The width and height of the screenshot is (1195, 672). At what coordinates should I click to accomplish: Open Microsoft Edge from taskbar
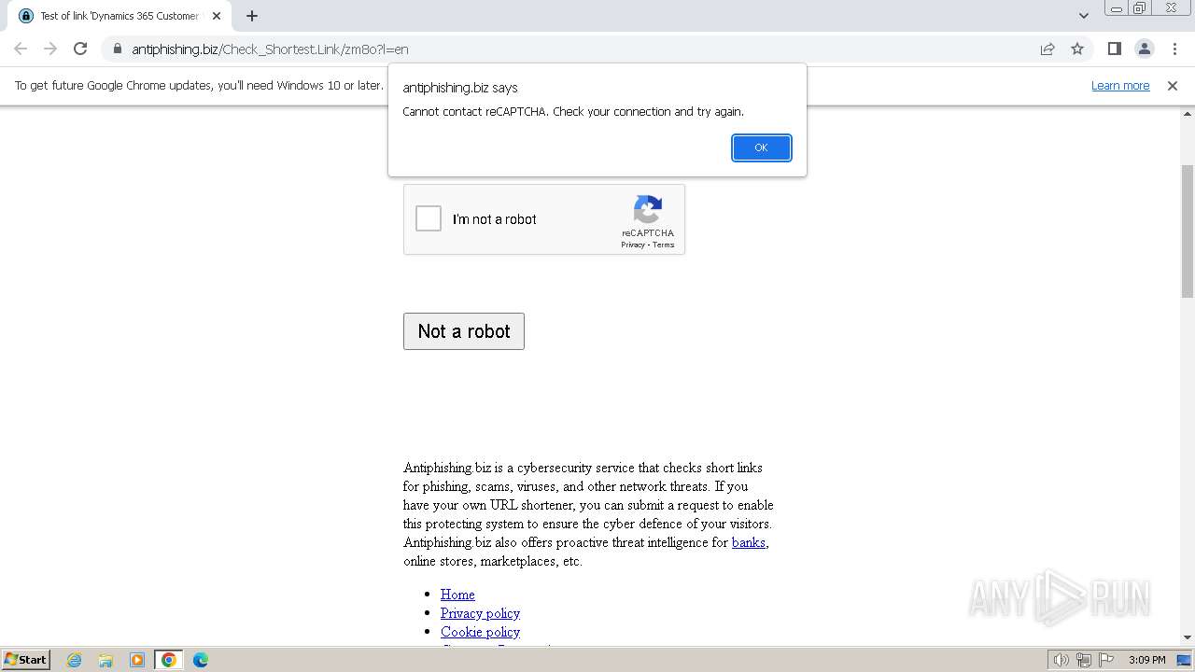(201, 660)
